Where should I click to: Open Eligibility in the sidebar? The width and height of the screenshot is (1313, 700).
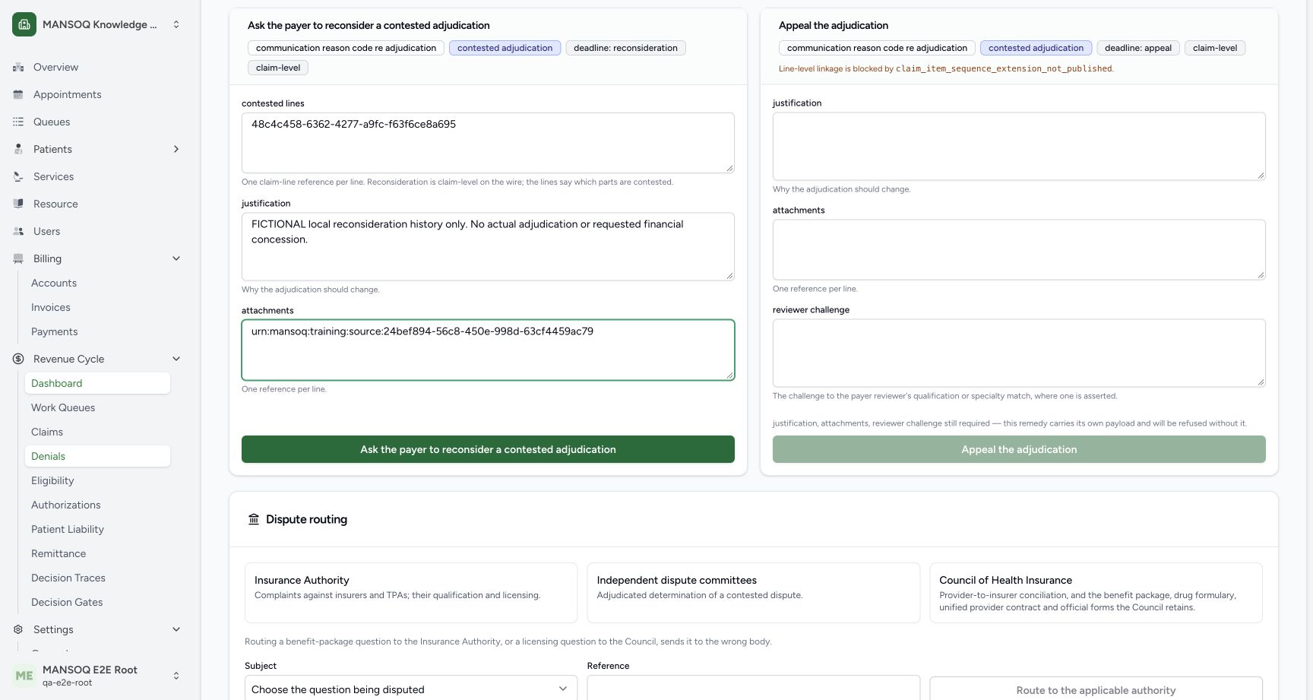click(x=97, y=480)
